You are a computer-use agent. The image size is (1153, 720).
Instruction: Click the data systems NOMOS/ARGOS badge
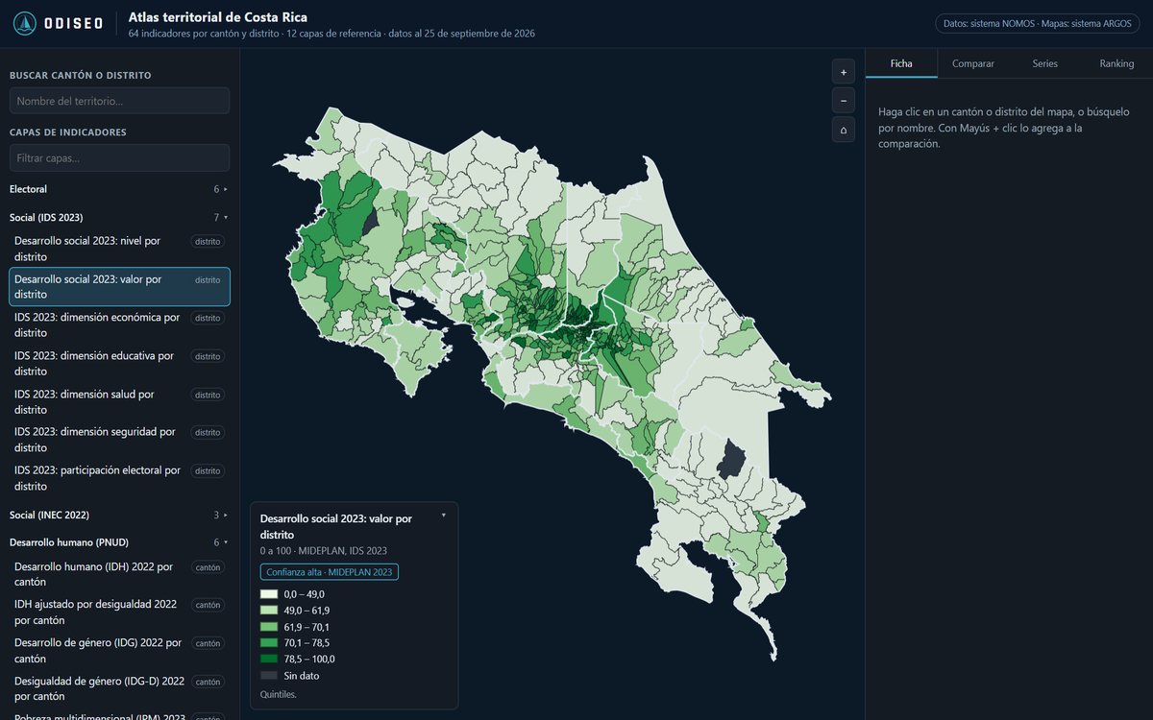(1038, 24)
